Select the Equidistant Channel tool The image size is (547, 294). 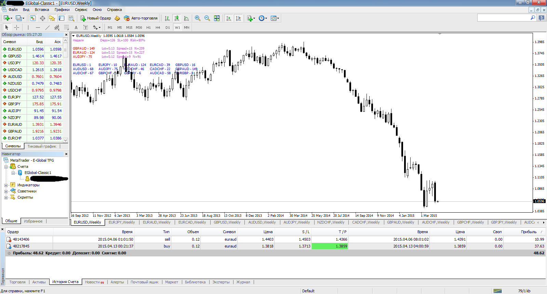pyautogui.click(x=57, y=27)
